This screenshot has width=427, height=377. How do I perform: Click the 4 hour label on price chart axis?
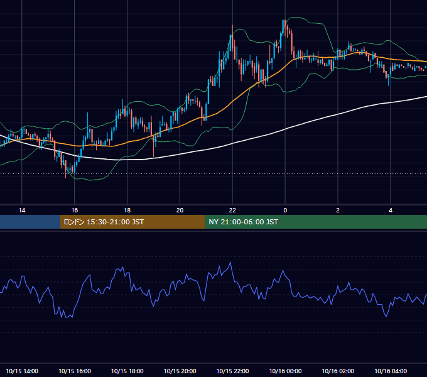pos(391,210)
